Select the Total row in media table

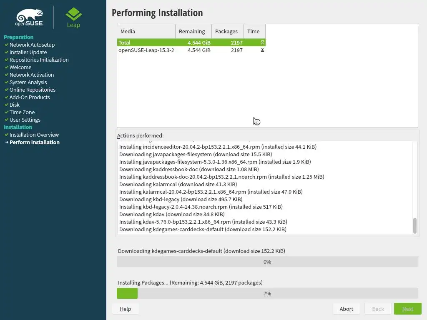[191, 42]
